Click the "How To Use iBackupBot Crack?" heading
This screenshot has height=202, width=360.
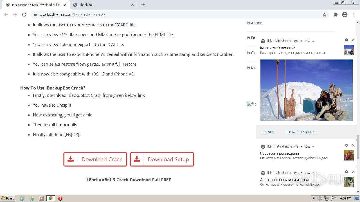[x=53, y=88]
